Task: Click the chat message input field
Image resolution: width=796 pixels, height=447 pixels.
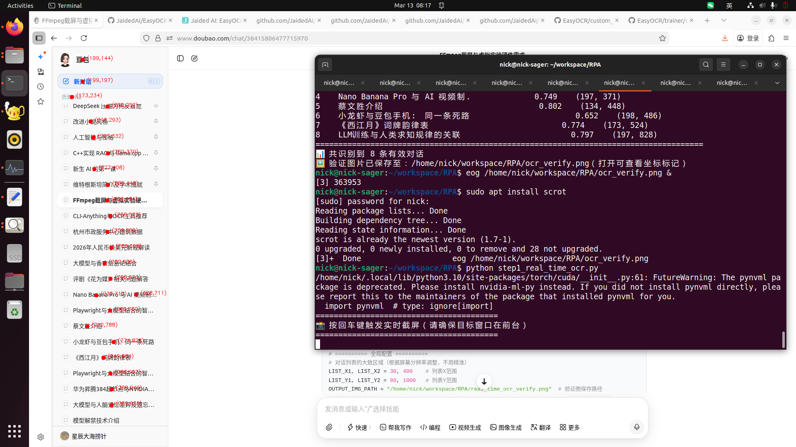Action: pyautogui.click(x=482, y=409)
